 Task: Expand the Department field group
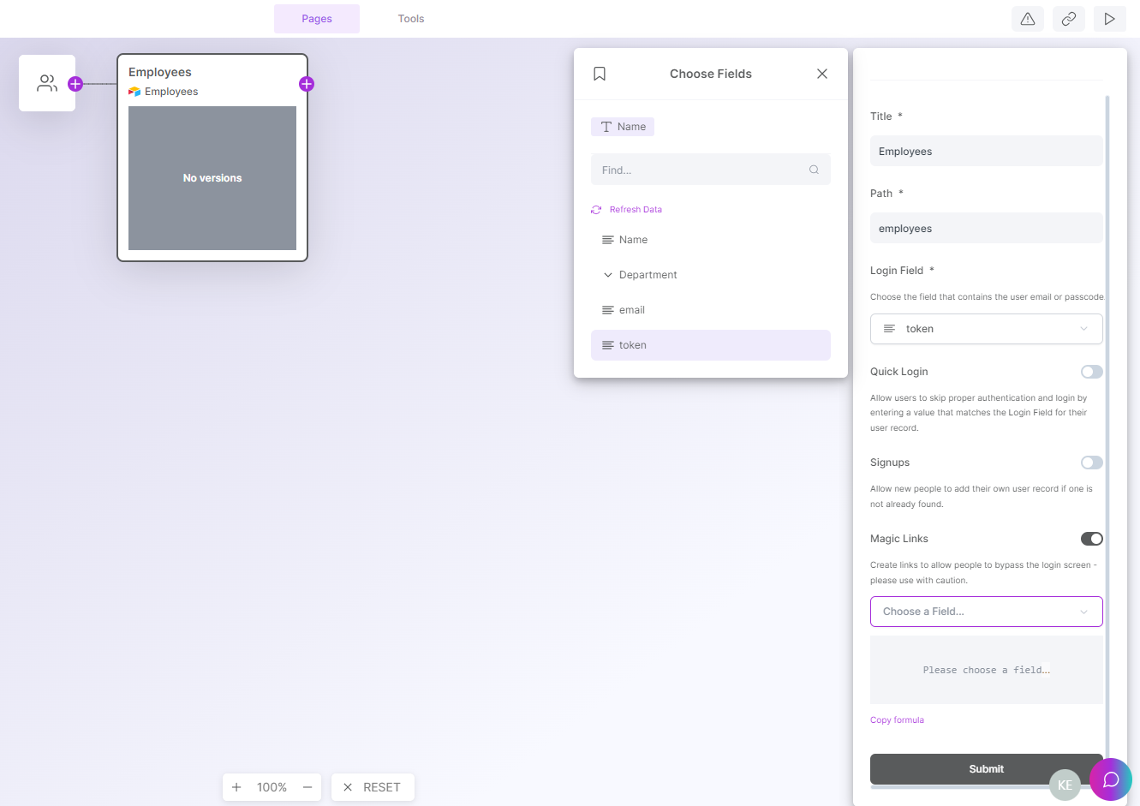coord(711,275)
